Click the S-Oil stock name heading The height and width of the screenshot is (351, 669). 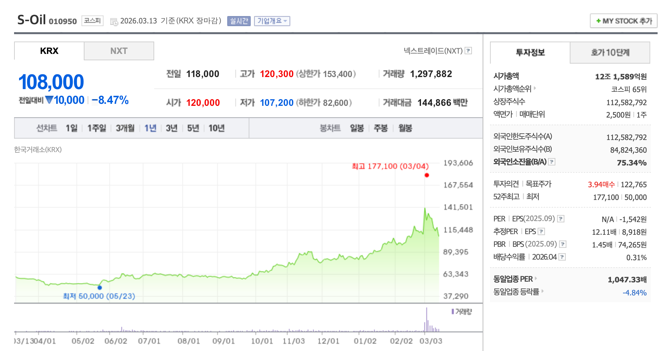32,20
